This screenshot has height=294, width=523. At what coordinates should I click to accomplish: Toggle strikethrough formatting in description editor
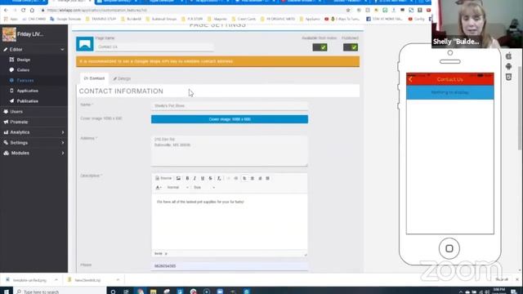coord(211,178)
